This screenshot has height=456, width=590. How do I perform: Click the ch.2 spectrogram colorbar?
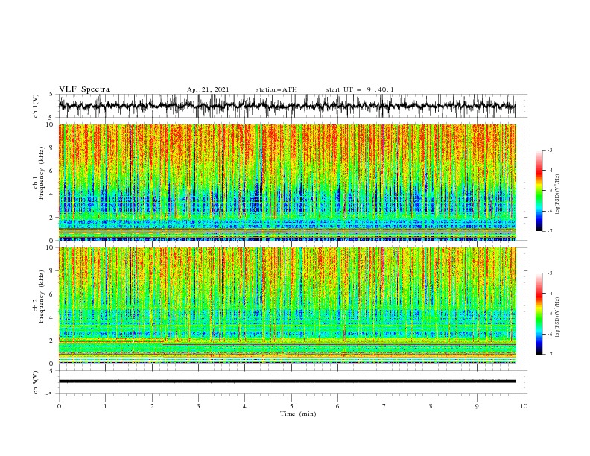click(539, 314)
